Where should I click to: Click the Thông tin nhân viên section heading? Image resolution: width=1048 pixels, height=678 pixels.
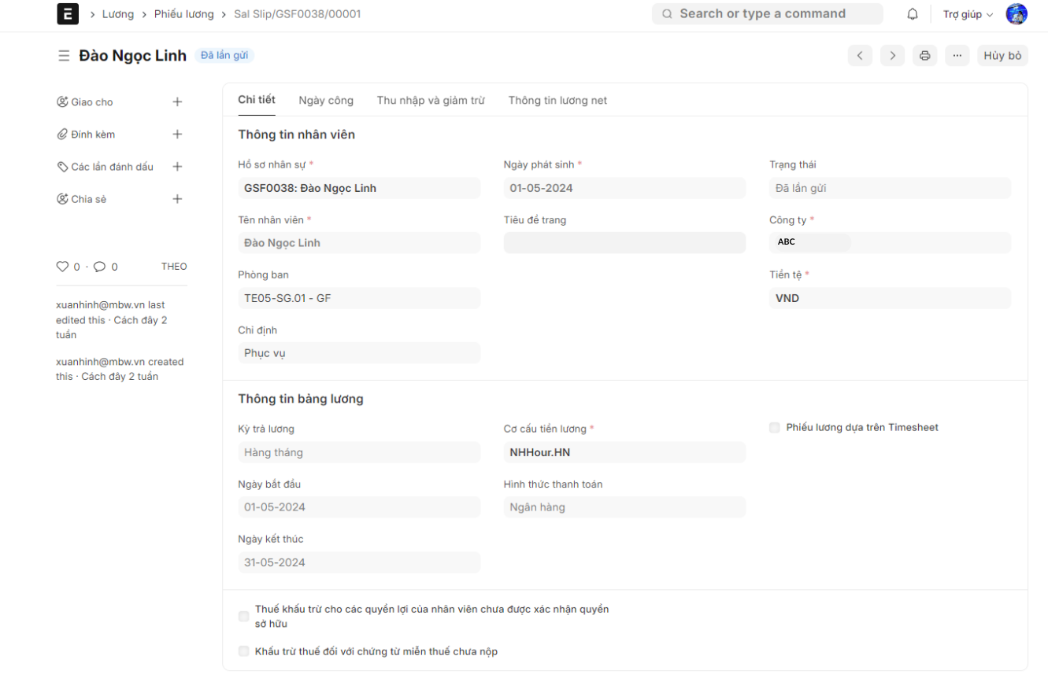point(297,134)
